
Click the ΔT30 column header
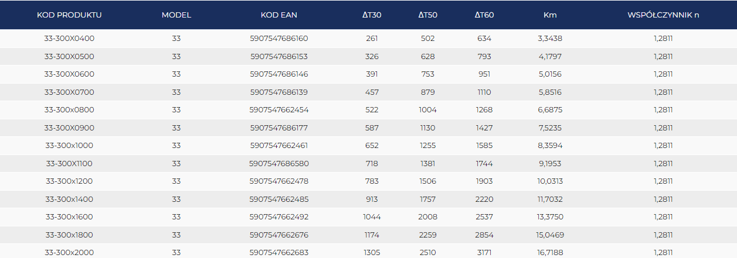372,15
